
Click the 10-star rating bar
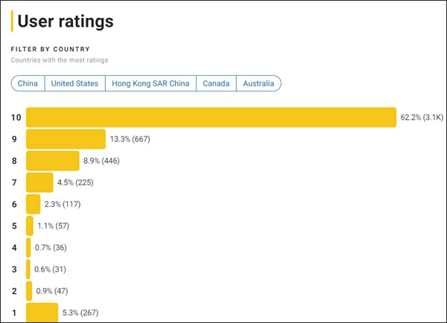[211, 118]
